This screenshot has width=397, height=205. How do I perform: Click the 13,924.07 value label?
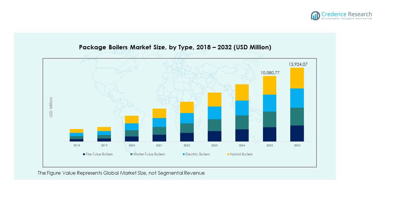tap(298, 64)
